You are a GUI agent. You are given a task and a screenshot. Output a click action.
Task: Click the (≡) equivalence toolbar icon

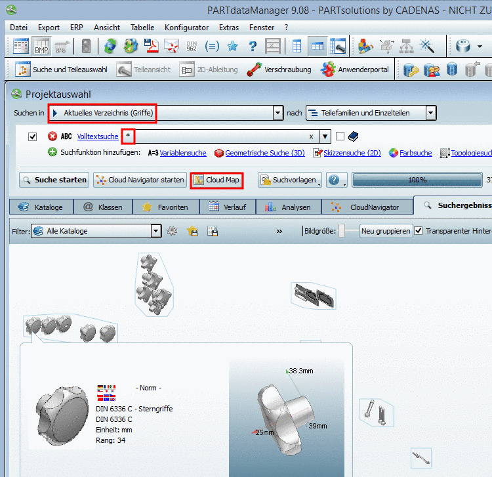tap(212, 47)
